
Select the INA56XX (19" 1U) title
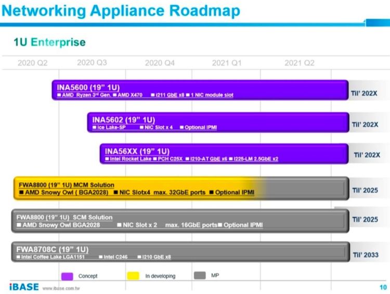(x=137, y=151)
